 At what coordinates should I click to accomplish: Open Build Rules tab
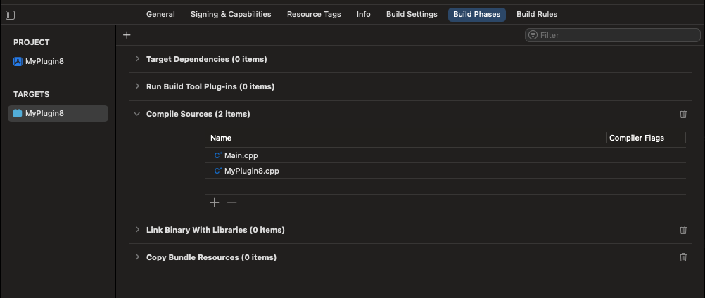(x=537, y=14)
